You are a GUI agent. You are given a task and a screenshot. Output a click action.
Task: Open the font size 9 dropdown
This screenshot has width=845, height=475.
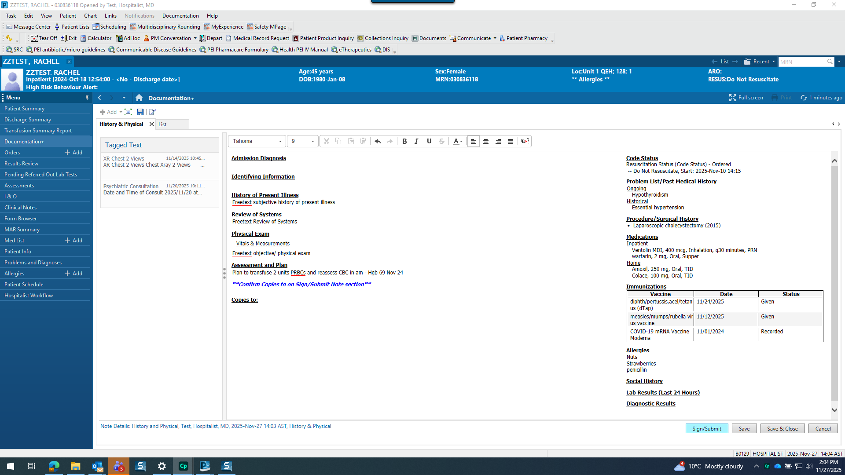coord(312,141)
